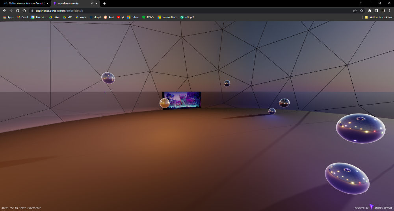Open the Gmail bookmark
The width and height of the screenshot is (394, 211).
point(22,17)
